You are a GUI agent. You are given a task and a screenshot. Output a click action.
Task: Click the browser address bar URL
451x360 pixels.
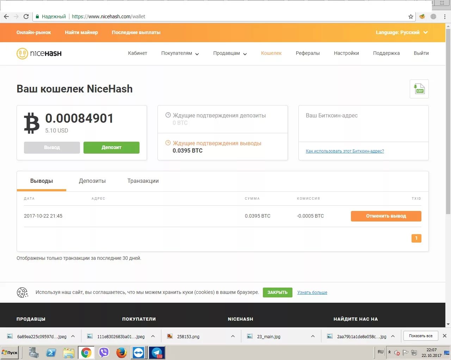click(109, 17)
